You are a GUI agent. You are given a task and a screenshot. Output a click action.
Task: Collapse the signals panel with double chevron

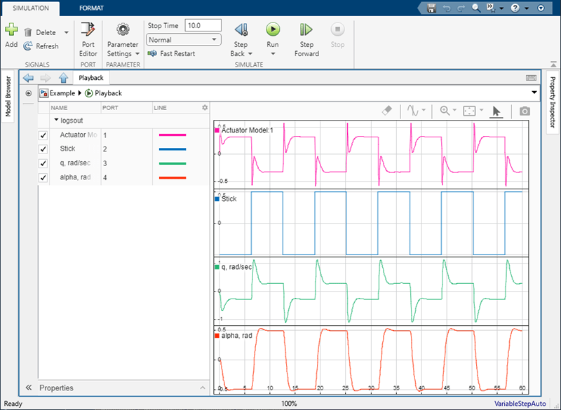point(29,388)
